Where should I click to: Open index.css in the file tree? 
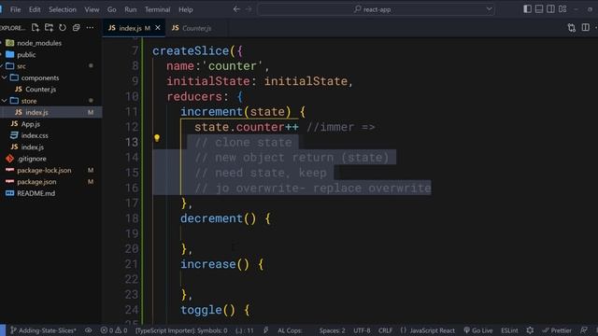click(x=35, y=135)
